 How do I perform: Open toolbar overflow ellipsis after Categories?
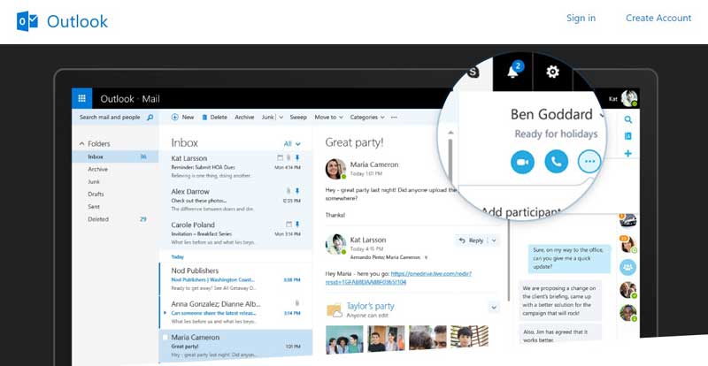click(x=394, y=118)
